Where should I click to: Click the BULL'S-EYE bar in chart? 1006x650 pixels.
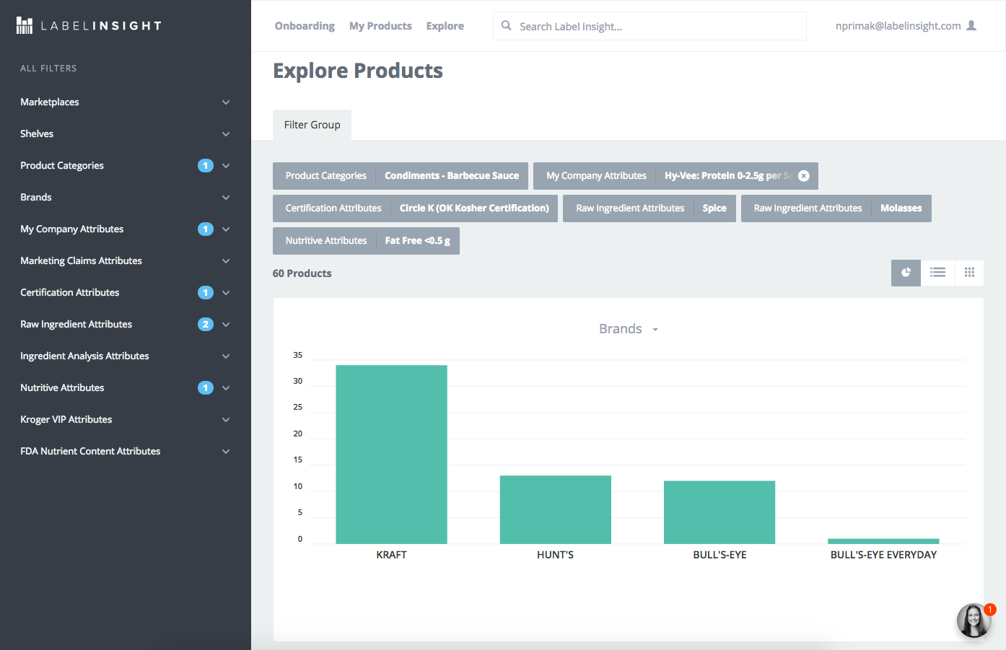click(719, 512)
